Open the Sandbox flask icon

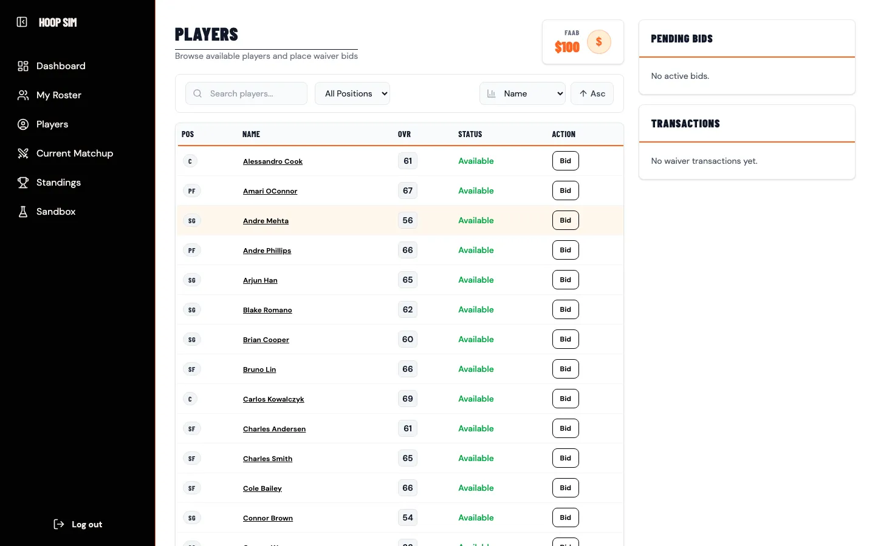click(22, 211)
